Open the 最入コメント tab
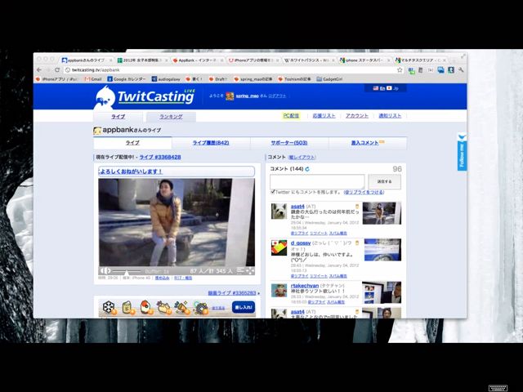 tap(368, 143)
